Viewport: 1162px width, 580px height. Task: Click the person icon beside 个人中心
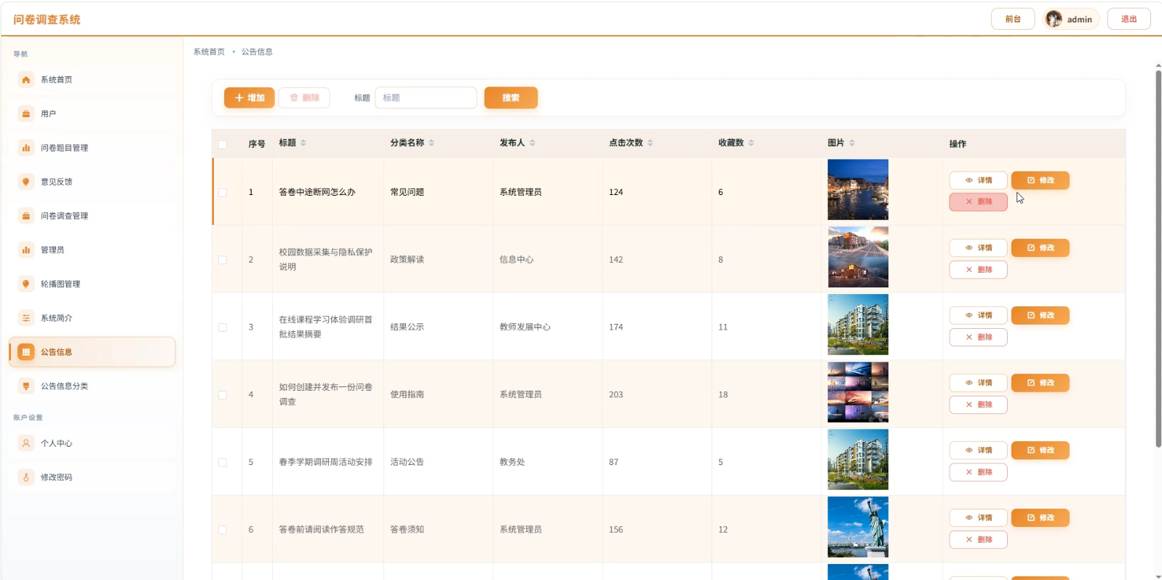tap(26, 443)
